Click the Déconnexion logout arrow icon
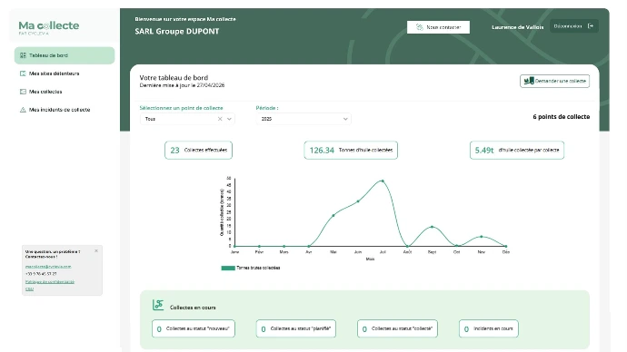This screenshot has height=352, width=627. pyautogui.click(x=591, y=26)
